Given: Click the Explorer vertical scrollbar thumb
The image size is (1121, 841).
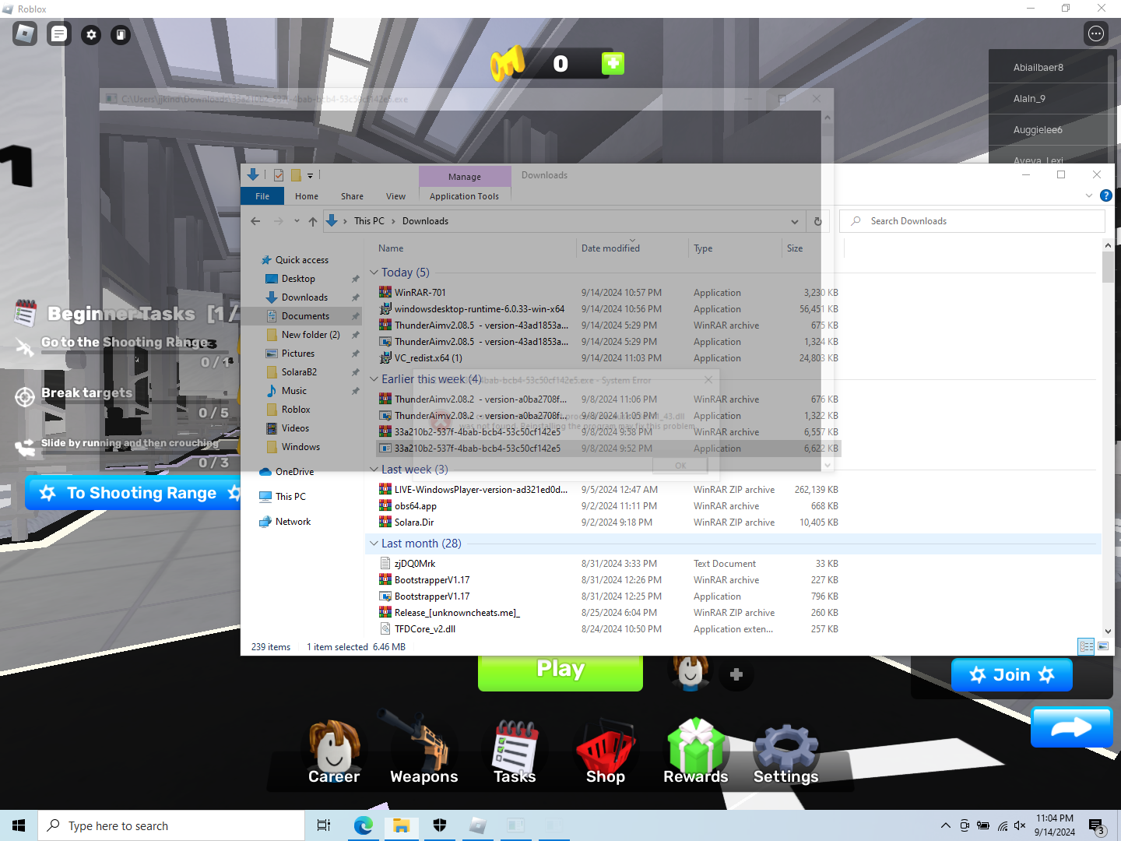Looking at the screenshot, I should pos(1108,267).
